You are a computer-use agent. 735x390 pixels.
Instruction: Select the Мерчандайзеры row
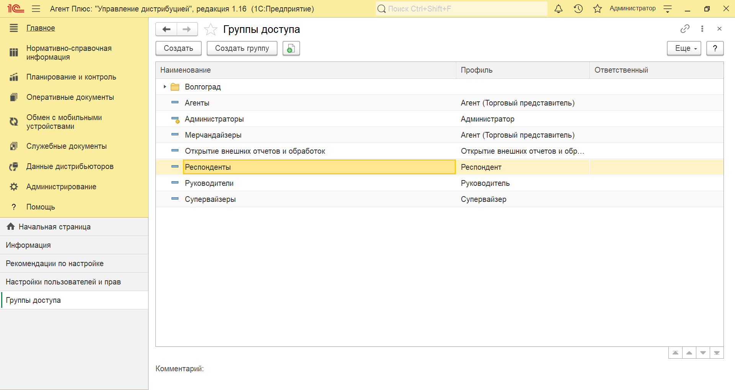coord(439,135)
